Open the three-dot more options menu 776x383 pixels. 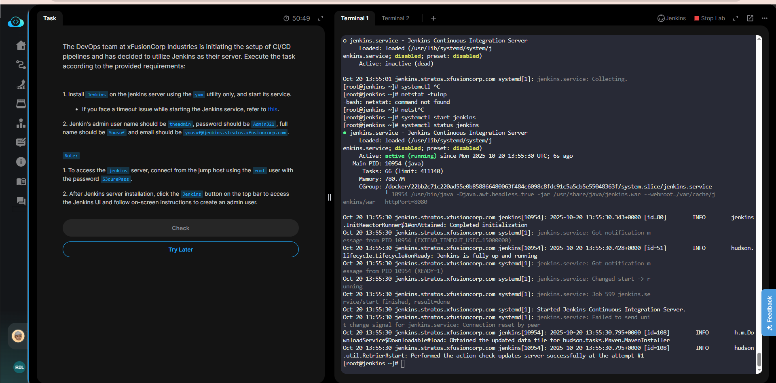(764, 18)
